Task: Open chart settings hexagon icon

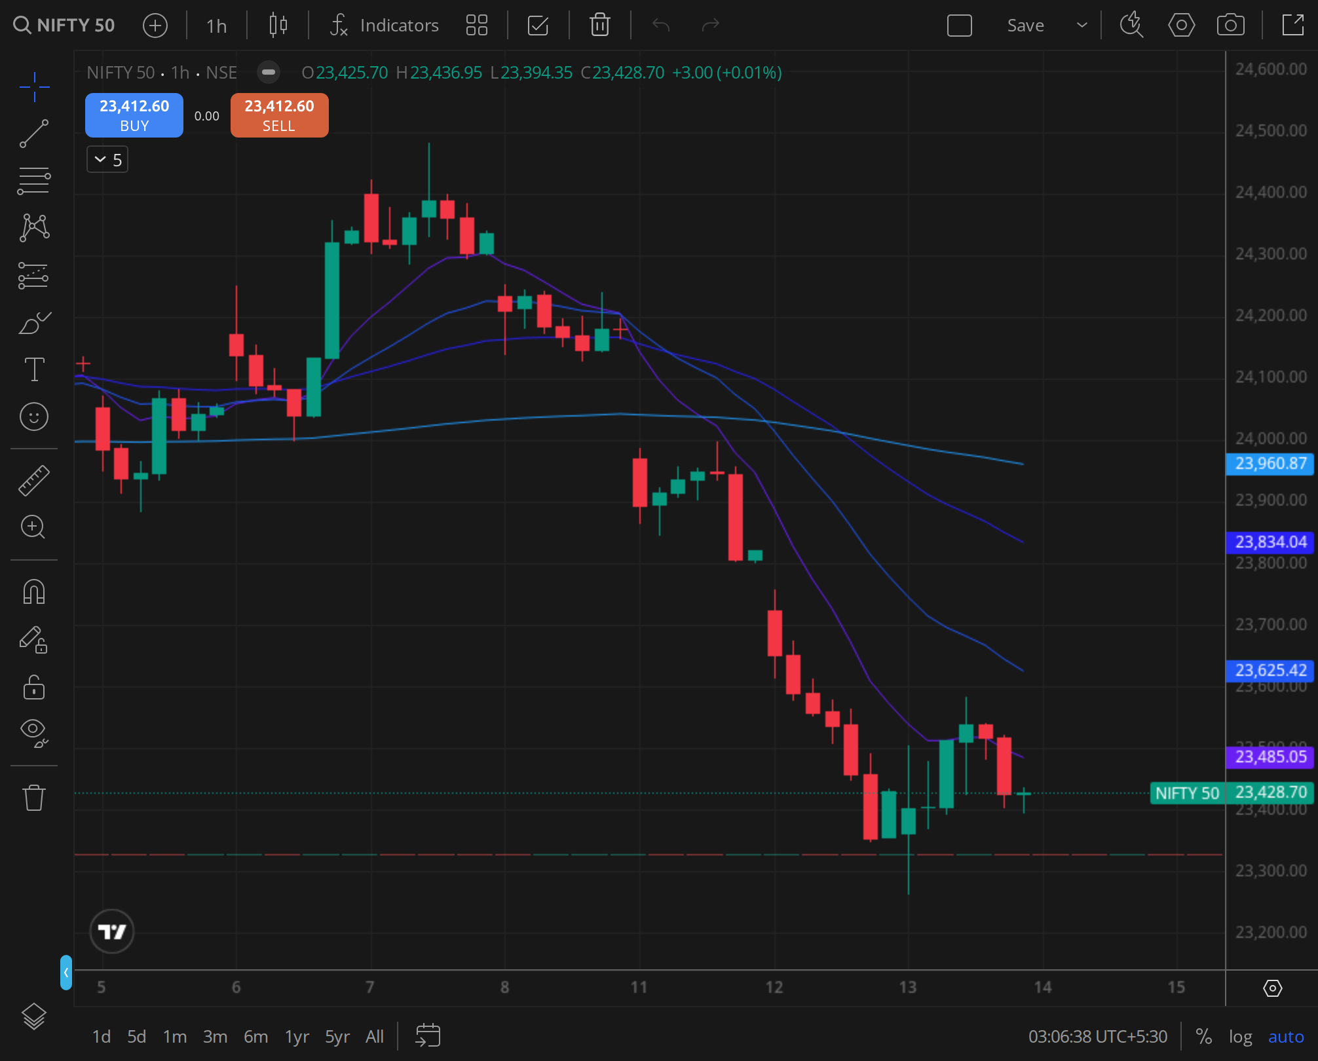Action: point(1182,26)
